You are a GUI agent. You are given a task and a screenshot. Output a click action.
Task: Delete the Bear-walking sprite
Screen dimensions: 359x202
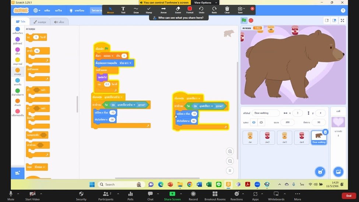(x=325, y=132)
